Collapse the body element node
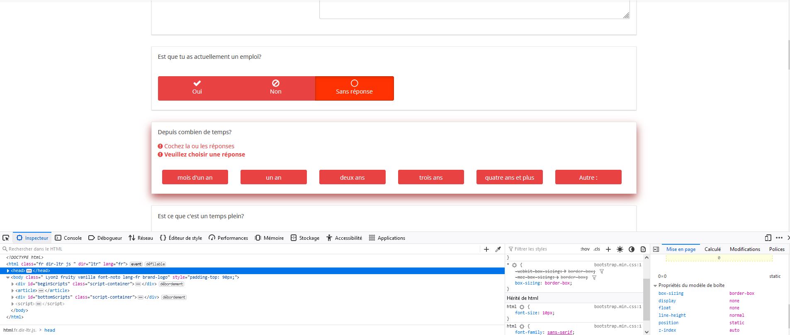The image size is (790, 335). [x=8, y=277]
